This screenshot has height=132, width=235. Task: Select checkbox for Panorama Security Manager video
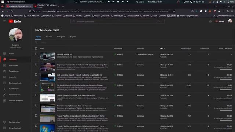click(36, 105)
